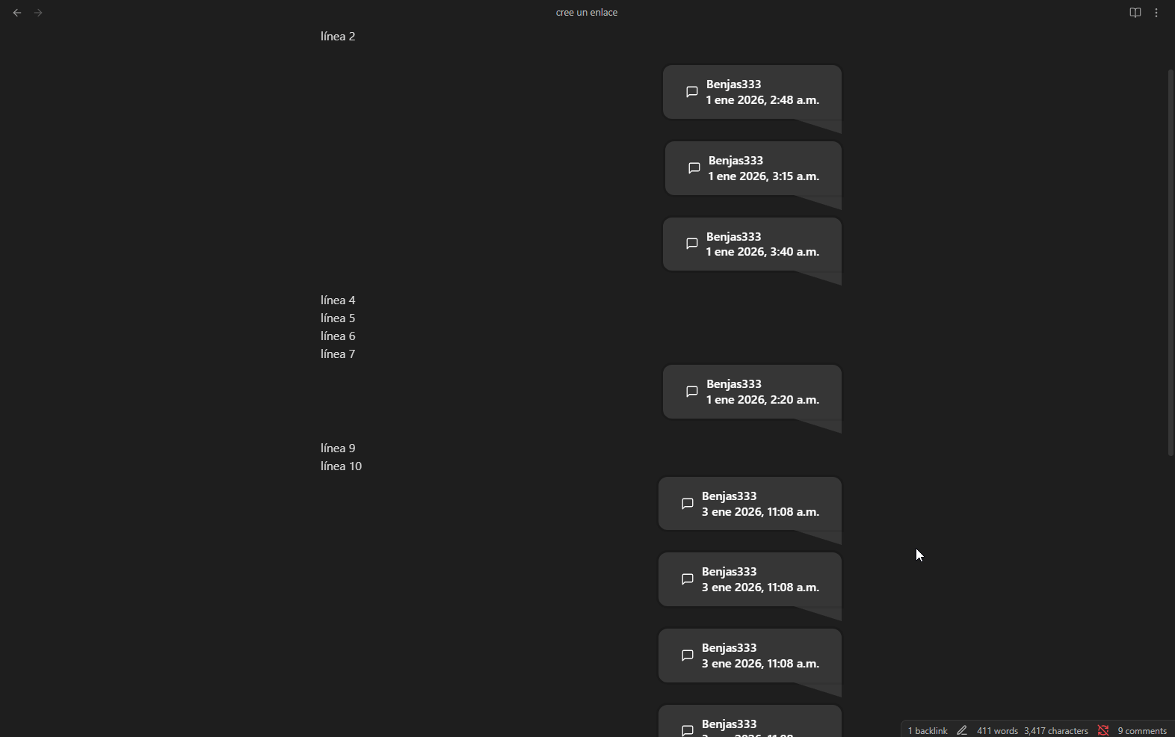The height and width of the screenshot is (737, 1175).
Task: Click the speech bubble icon on the 2:20 a.m. comment
Action: 691,392
